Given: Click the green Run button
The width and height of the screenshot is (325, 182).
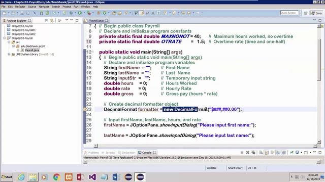Looking at the screenshot, I should pyautogui.click(x=80, y=13).
